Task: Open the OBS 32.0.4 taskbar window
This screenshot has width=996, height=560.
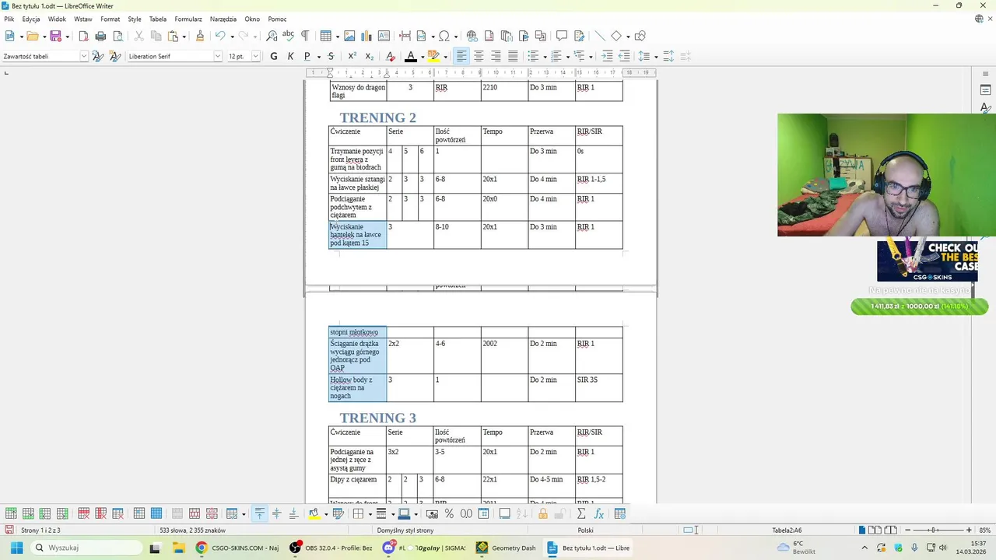Action: coord(331,548)
